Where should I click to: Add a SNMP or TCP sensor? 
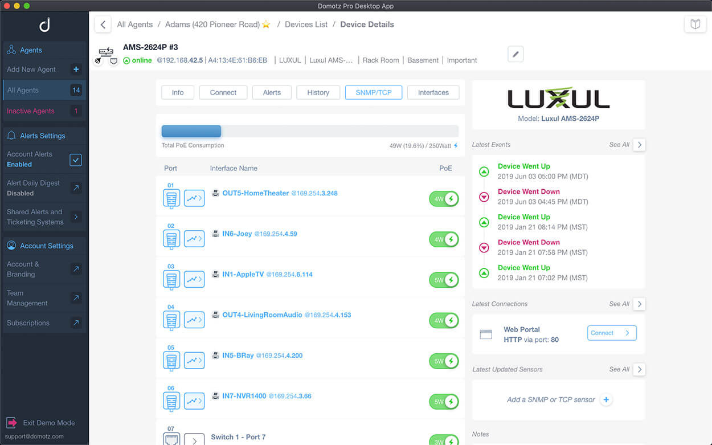click(x=606, y=400)
